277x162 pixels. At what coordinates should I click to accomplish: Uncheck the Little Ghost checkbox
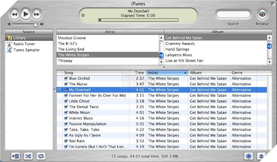tap(66, 101)
